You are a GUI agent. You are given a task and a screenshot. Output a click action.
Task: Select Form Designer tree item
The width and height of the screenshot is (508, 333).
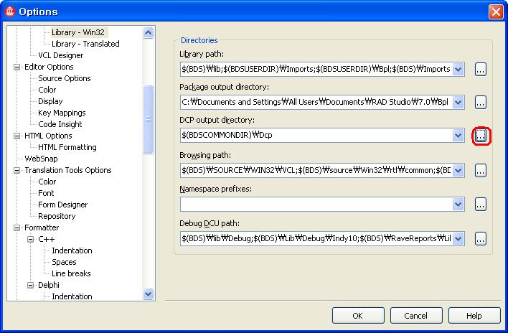63,205
